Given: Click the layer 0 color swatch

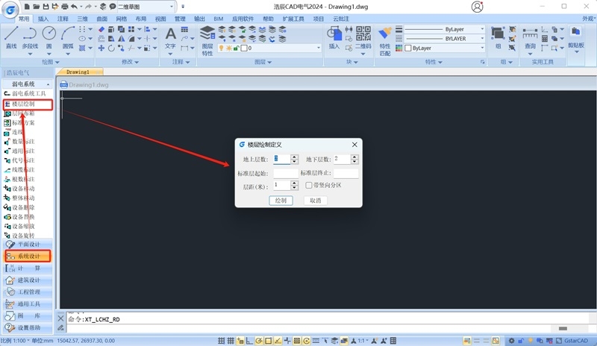Looking at the screenshot, I should click(x=245, y=48).
